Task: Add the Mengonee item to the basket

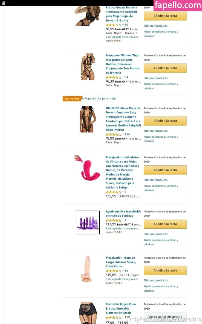Action: [x=165, y=68]
